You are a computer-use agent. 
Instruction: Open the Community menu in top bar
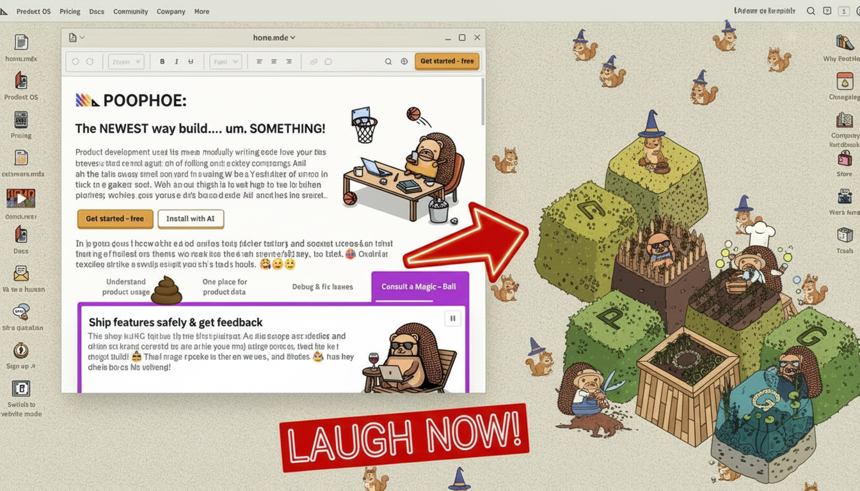pyautogui.click(x=131, y=12)
